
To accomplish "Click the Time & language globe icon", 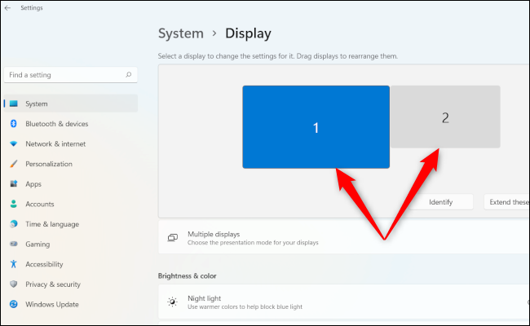I will click(x=14, y=224).
